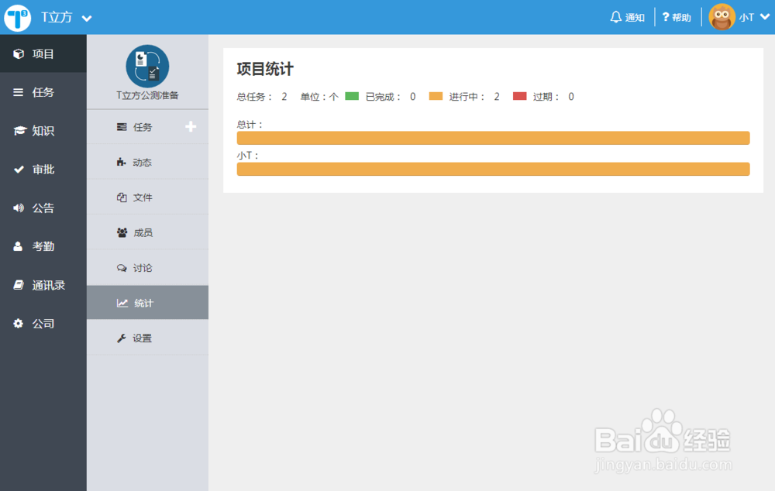Screen dimensions: 775x491
Task: Go to 通讯录 in the main sidebar
Action: 48,285
